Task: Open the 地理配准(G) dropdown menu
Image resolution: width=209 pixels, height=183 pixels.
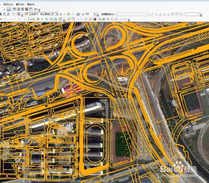Action: point(108,14)
